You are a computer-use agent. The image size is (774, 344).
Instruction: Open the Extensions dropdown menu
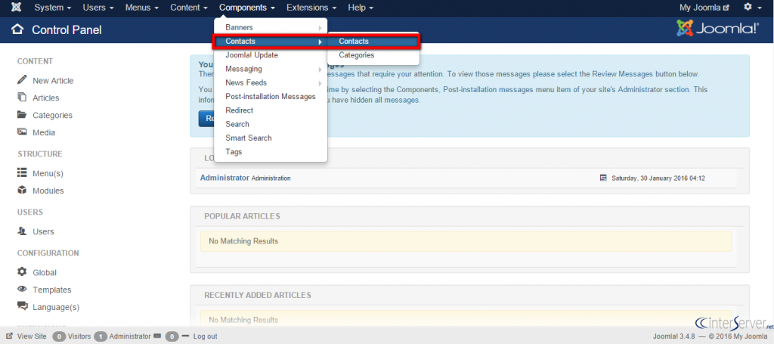pos(311,8)
